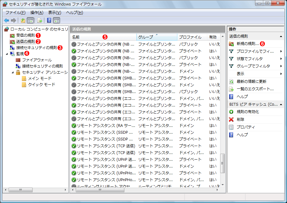This screenshot has height=203, width=287.
Task: Toggle the action pane toolbar icon
Action: tap(57, 21)
